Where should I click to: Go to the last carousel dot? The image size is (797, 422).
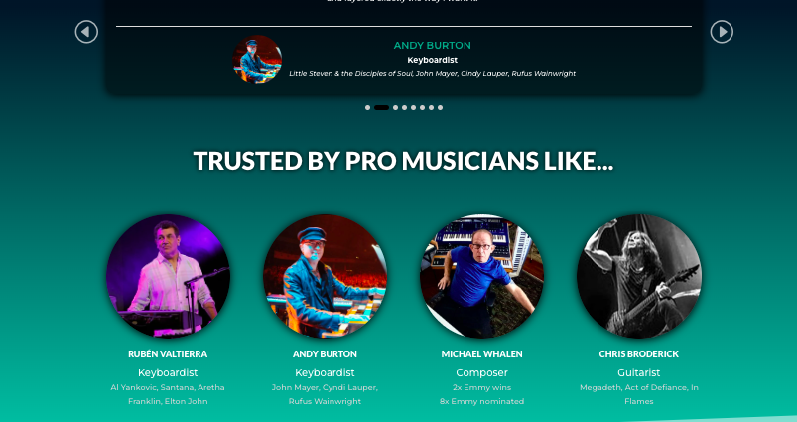pyautogui.click(x=440, y=108)
